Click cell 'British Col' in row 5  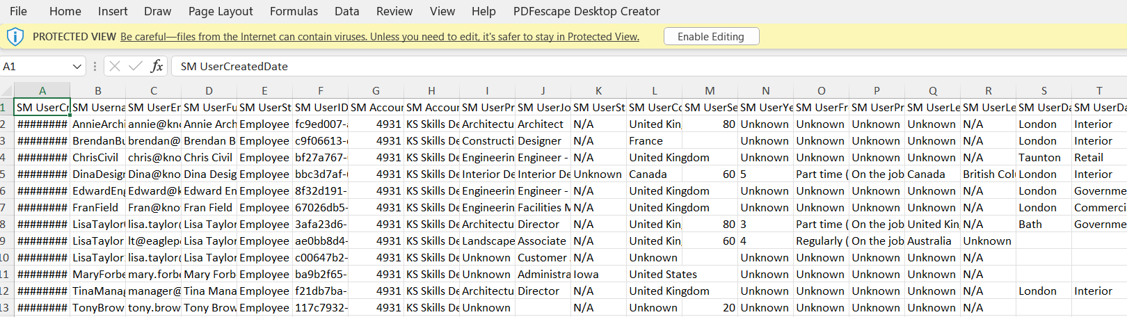989,174
